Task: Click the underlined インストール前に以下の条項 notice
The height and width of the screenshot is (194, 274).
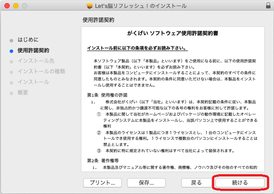Action: [137, 48]
